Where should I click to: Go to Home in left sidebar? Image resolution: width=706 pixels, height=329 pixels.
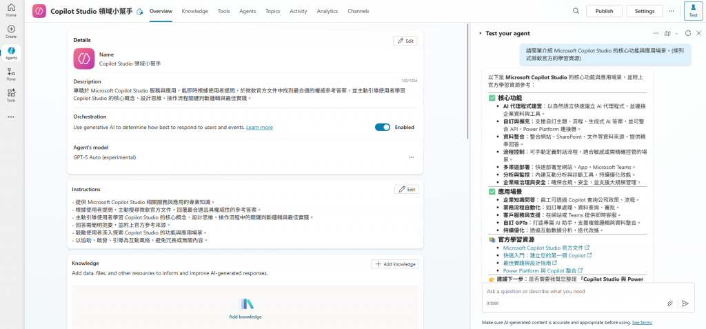point(11,10)
